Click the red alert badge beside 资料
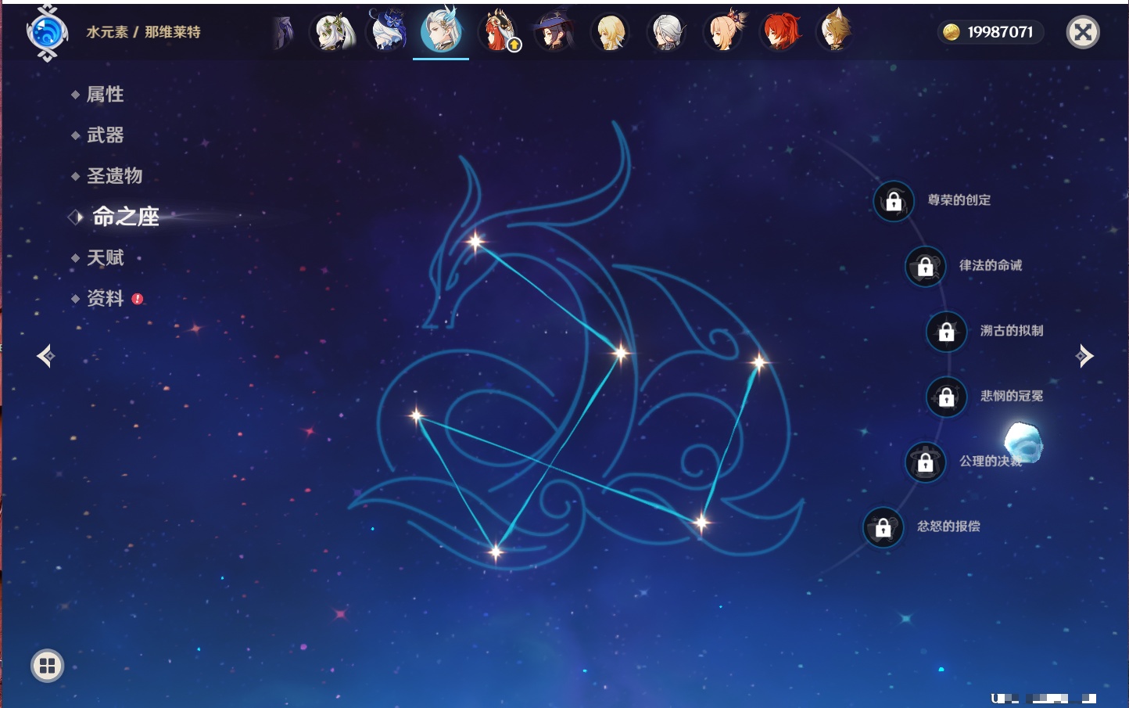 (138, 299)
